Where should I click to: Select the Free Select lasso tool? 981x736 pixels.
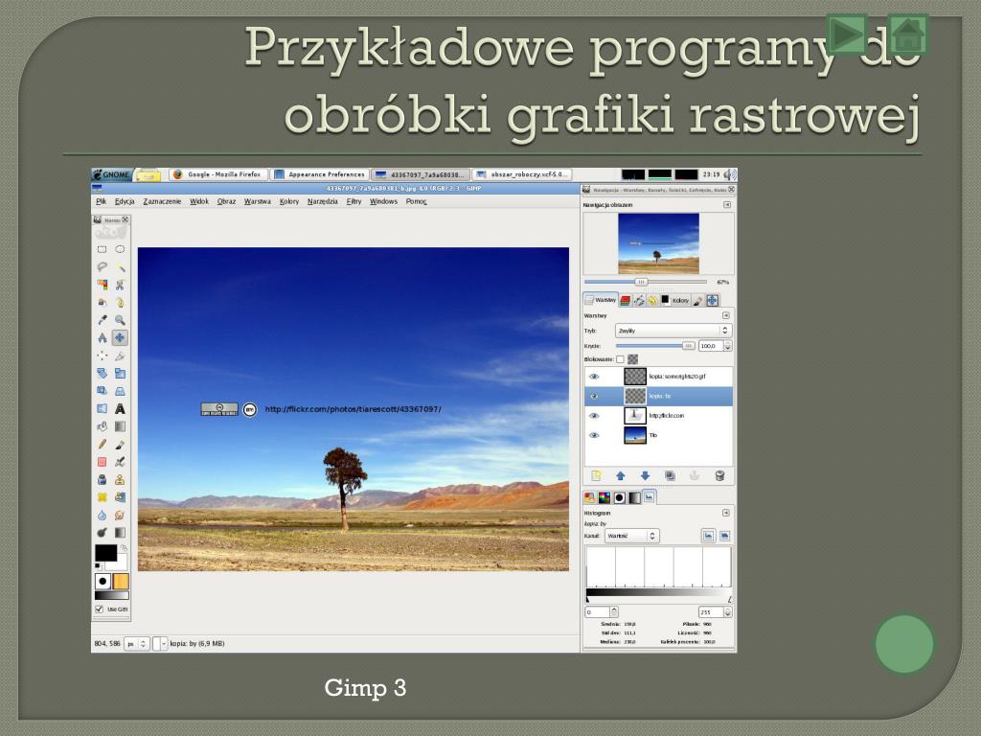pos(102,266)
